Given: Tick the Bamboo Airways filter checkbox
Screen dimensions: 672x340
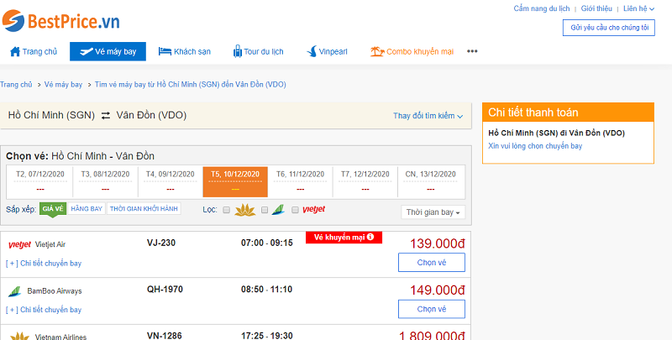Looking at the screenshot, I should (265, 210).
